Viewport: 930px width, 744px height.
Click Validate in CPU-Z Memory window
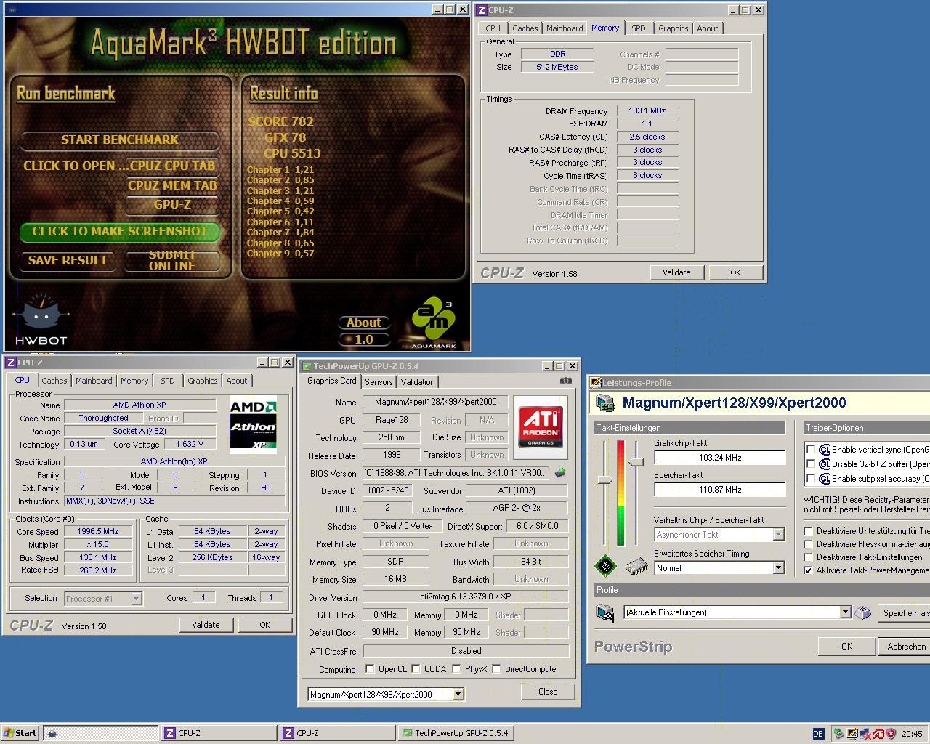(676, 272)
